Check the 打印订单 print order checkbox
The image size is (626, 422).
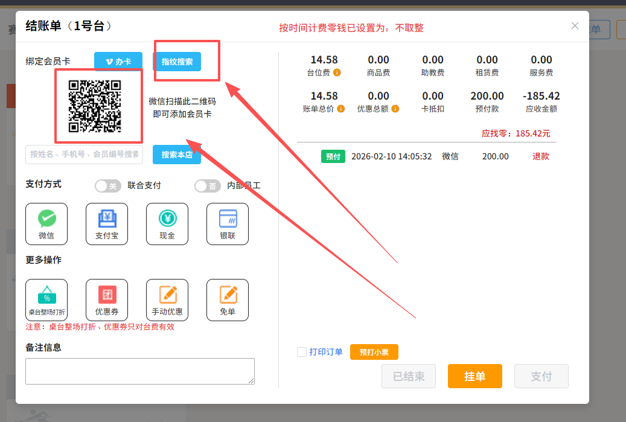(302, 352)
